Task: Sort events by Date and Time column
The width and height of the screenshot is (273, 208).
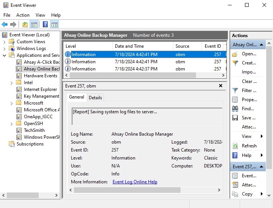Action: [143, 46]
